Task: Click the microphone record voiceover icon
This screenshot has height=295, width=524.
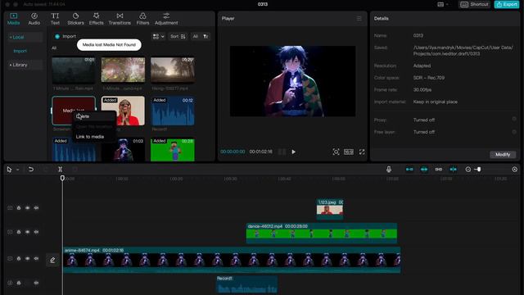Action: click(x=389, y=170)
